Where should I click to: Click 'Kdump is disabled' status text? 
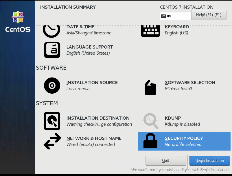(182, 124)
